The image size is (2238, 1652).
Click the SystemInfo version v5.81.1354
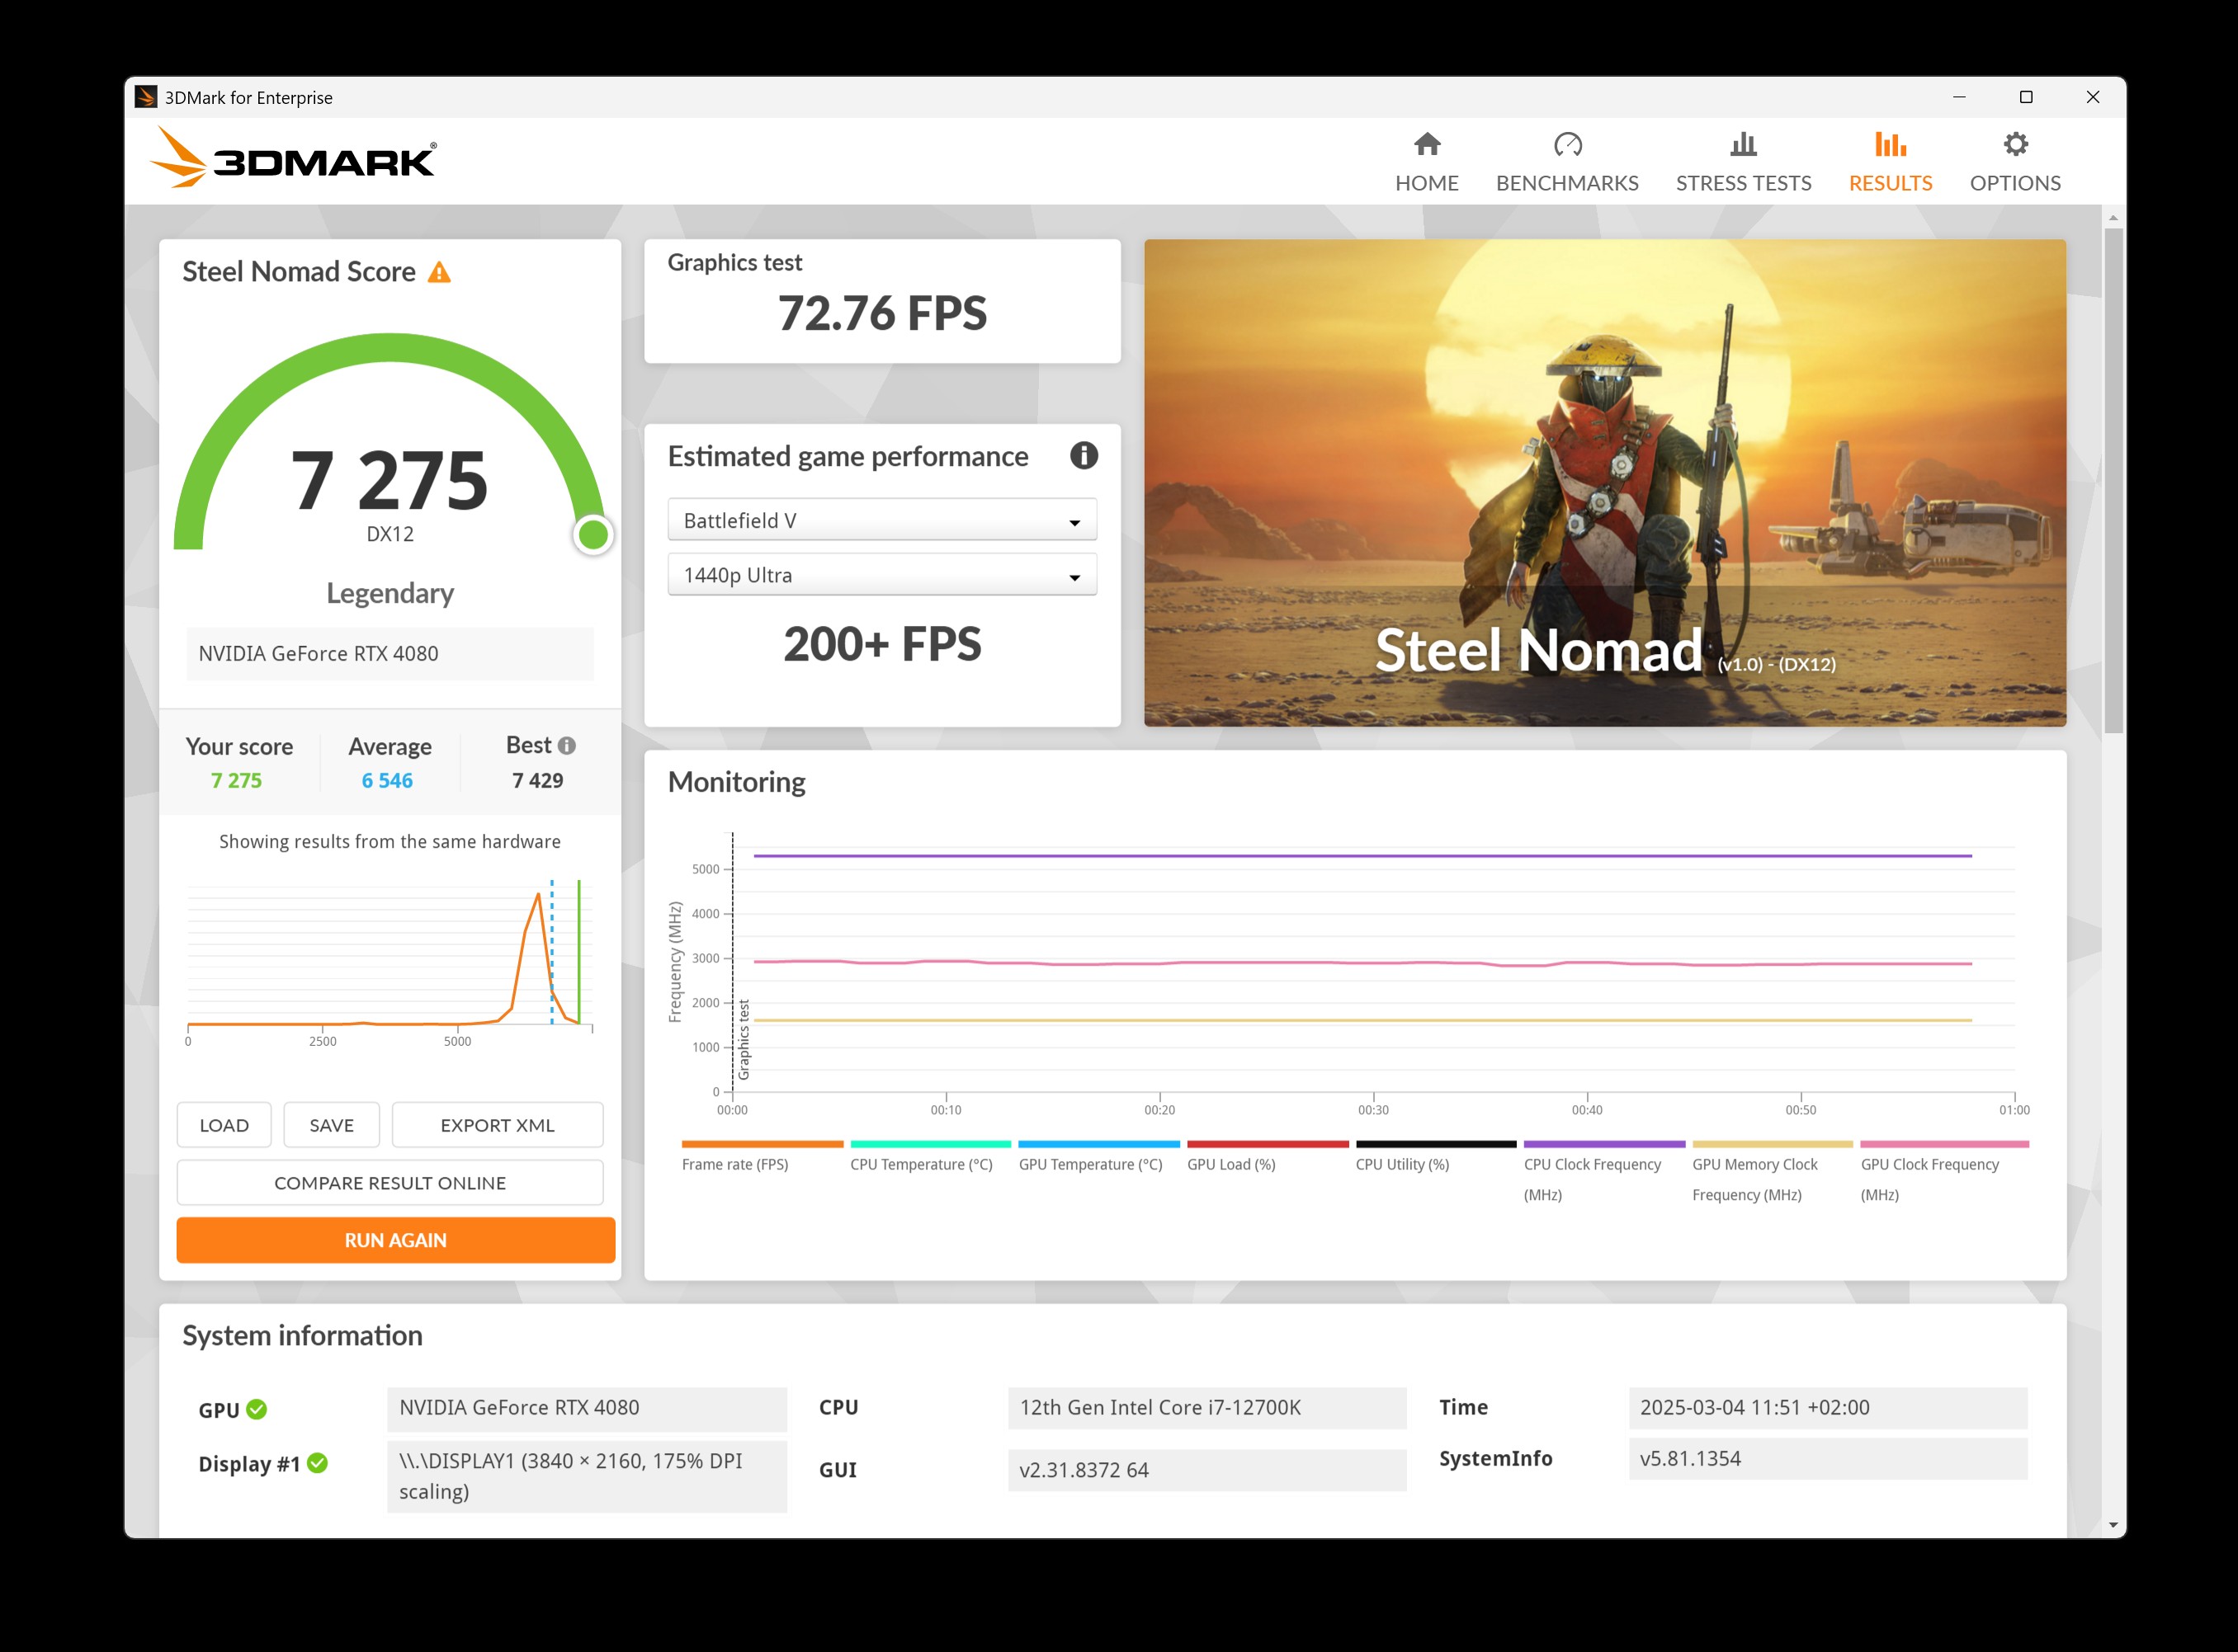(1828, 1458)
